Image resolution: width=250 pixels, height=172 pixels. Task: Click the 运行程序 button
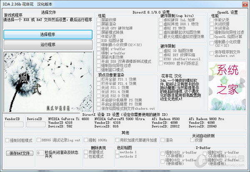[48, 45]
